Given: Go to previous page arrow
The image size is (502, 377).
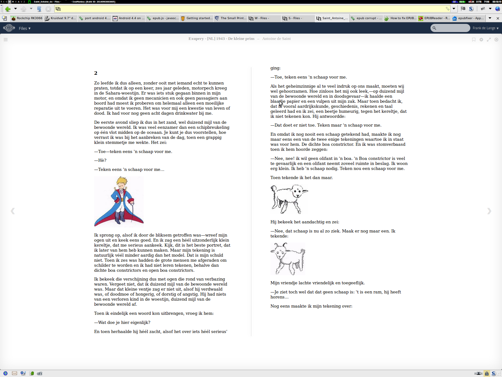Looking at the screenshot, I should [13, 211].
